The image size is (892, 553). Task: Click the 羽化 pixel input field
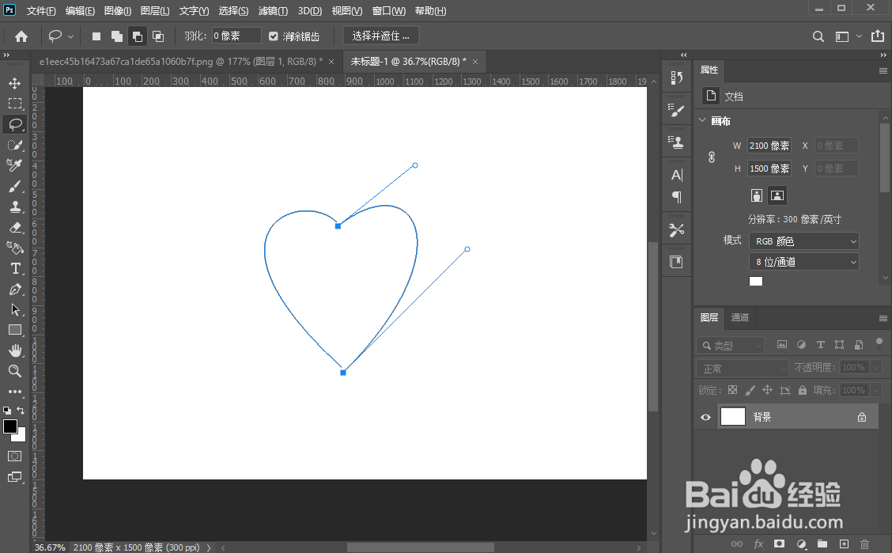236,36
